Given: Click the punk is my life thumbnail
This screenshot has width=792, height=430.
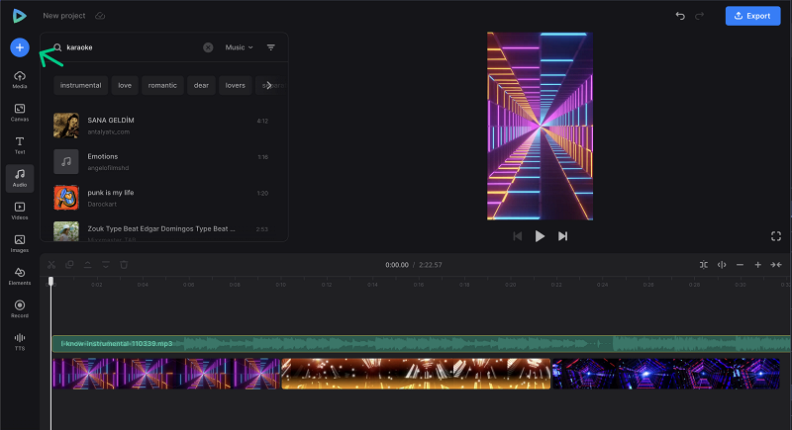Looking at the screenshot, I should click(66, 198).
